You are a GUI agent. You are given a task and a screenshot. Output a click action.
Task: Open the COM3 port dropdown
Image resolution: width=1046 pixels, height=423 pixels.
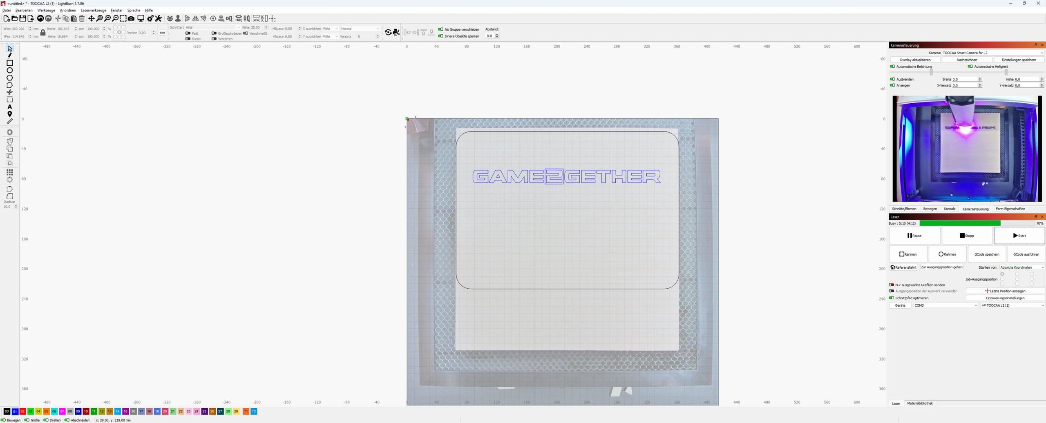point(945,305)
